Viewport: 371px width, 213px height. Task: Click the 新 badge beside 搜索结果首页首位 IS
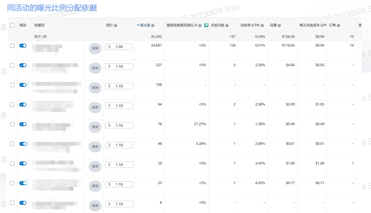[x=206, y=25]
